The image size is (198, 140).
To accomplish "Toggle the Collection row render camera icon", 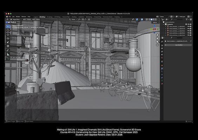I will (x=190, y=24).
